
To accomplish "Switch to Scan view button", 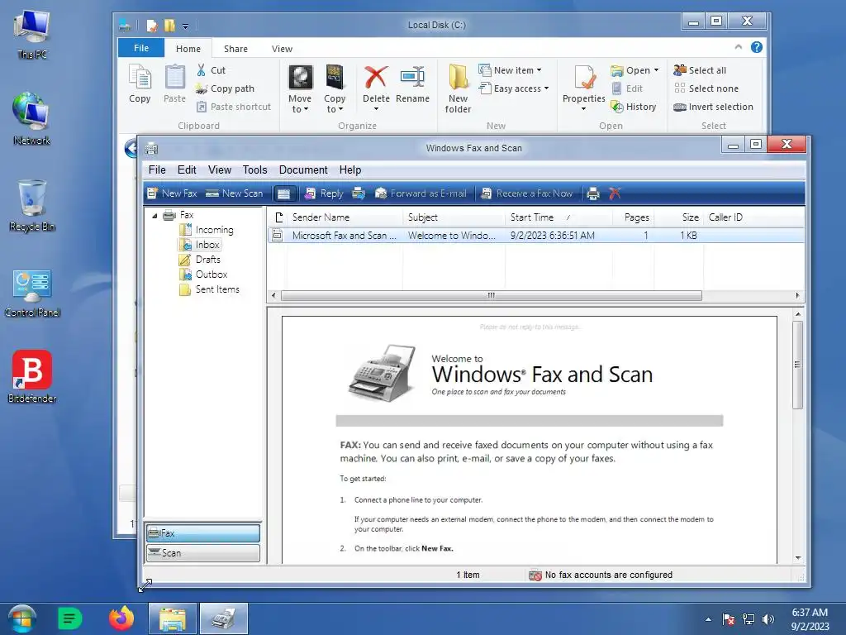I will pyautogui.click(x=203, y=553).
